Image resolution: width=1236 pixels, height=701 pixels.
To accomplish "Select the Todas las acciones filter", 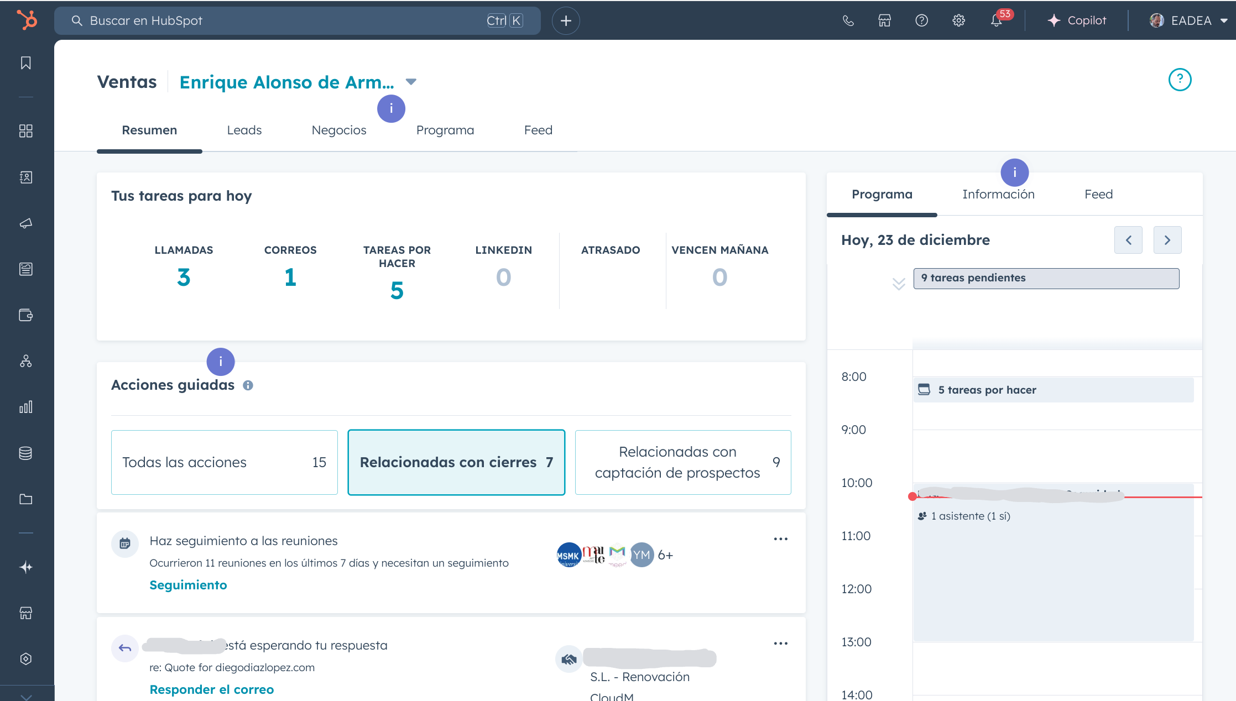I will (x=224, y=462).
